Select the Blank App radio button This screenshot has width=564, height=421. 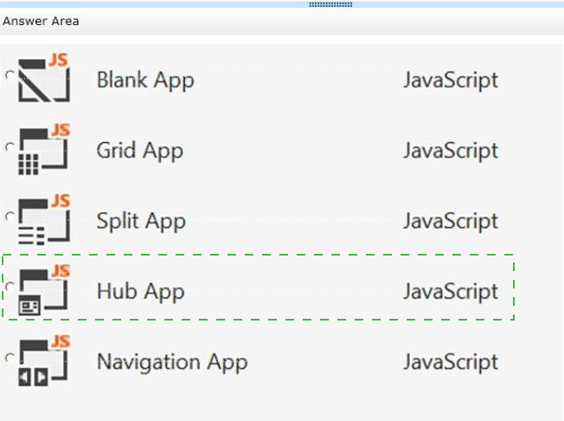(x=10, y=75)
